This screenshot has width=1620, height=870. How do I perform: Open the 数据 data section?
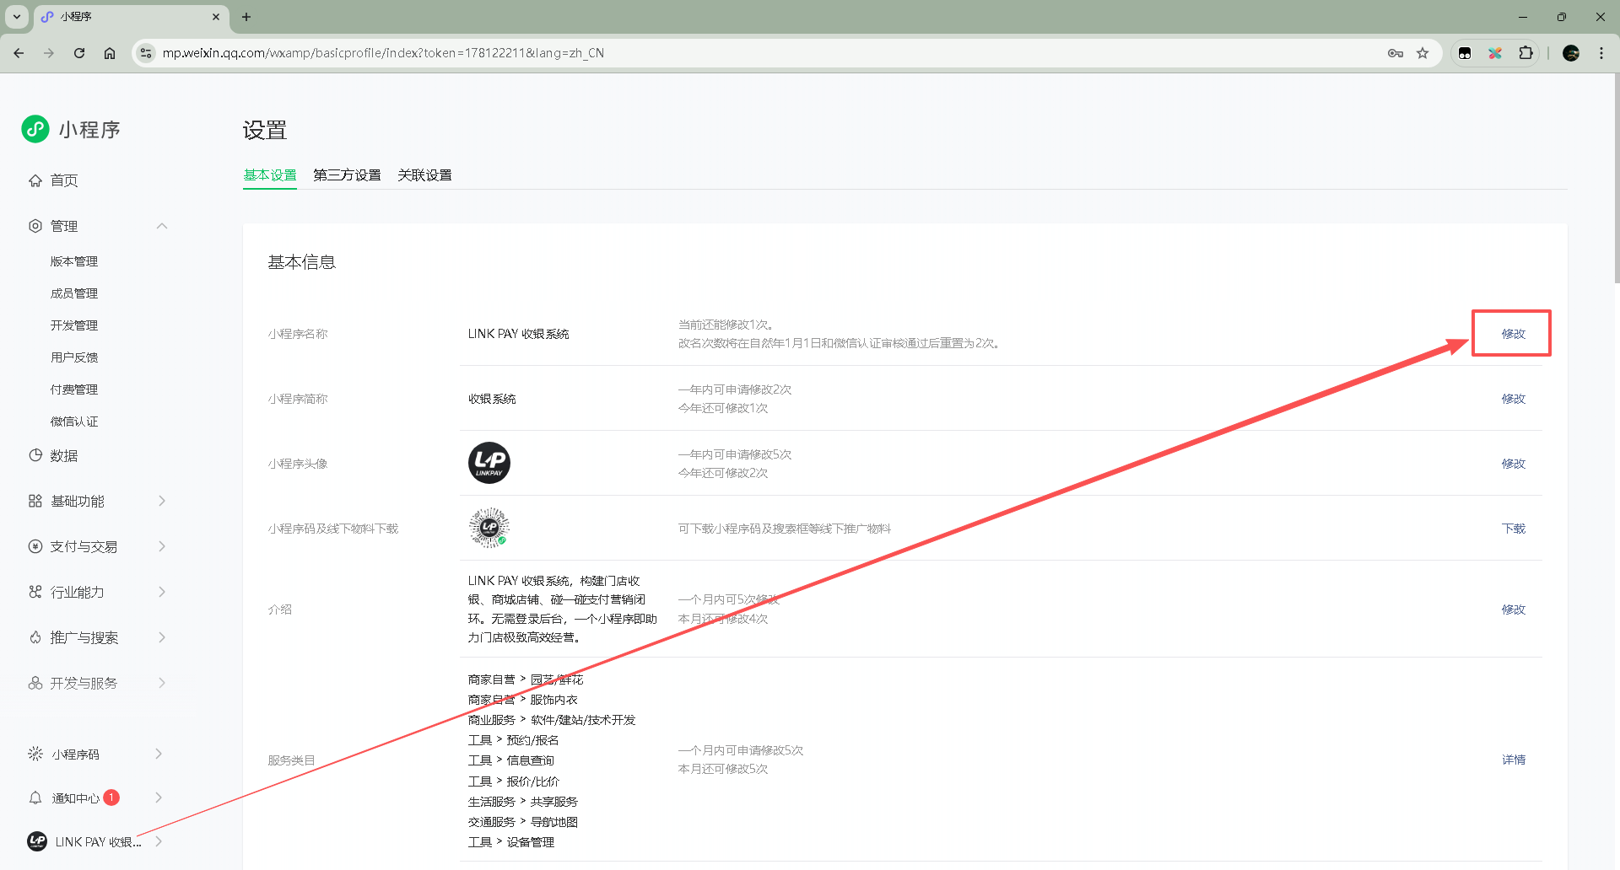click(x=63, y=456)
